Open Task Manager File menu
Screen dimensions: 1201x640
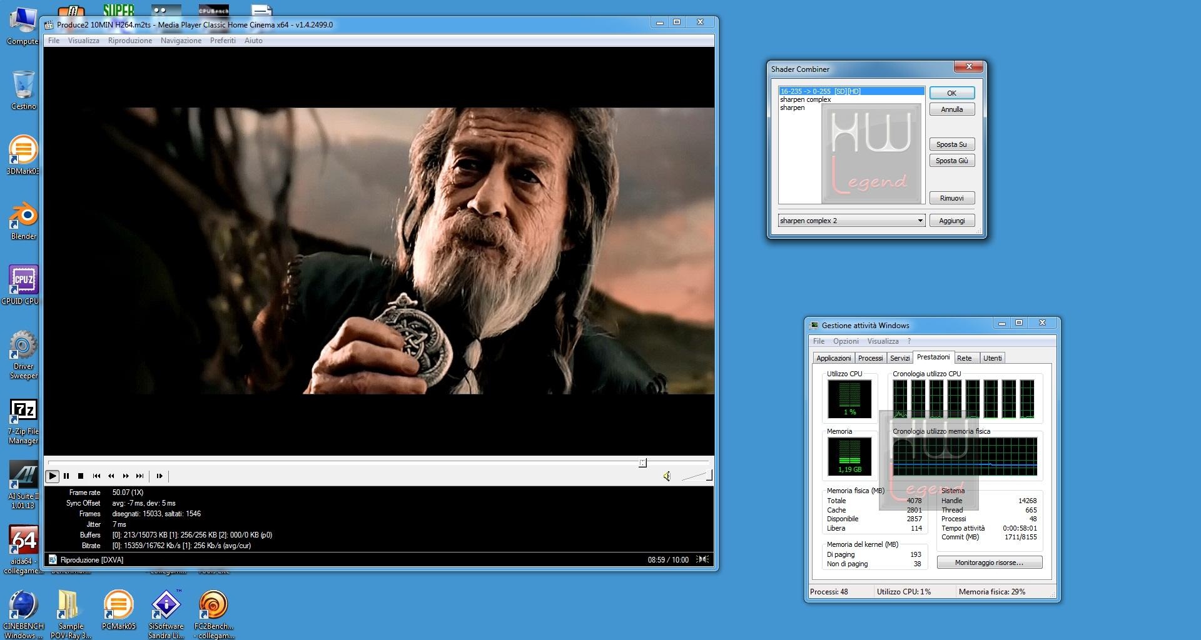(818, 341)
